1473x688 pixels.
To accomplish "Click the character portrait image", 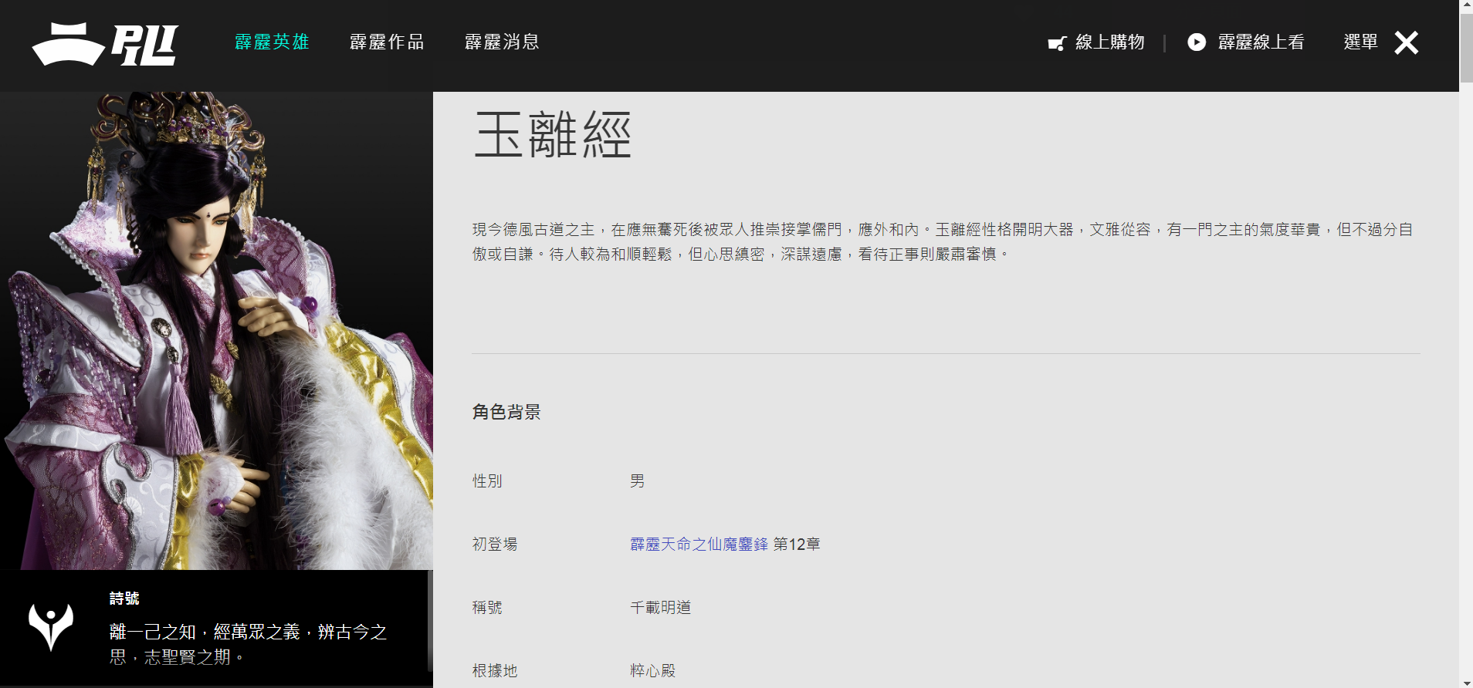I will (216, 331).
